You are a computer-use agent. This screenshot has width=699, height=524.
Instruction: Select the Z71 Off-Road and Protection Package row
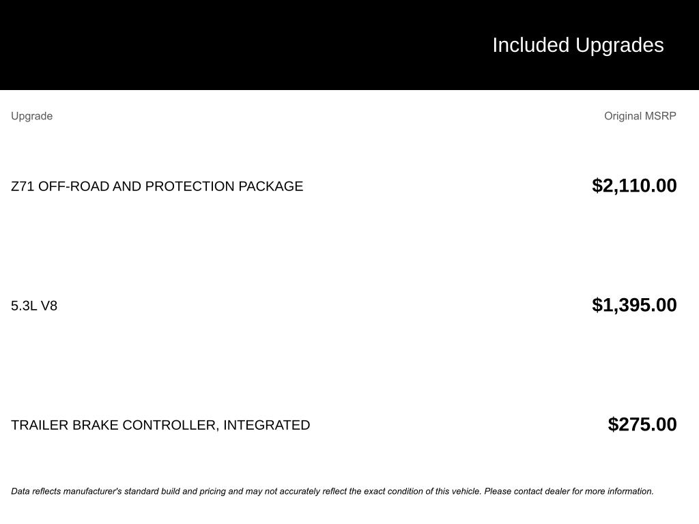pos(157,186)
